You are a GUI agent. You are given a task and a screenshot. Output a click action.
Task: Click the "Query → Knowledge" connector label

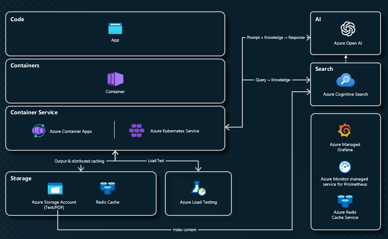(273, 80)
